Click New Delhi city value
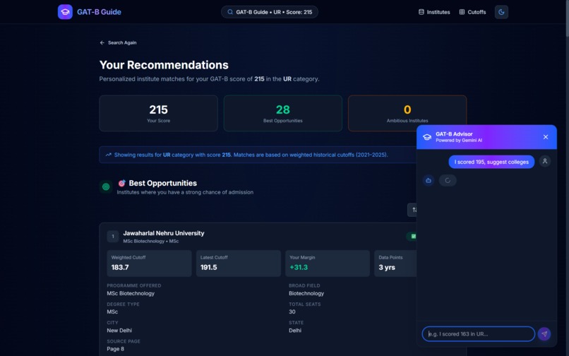569x356 pixels. [x=119, y=330]
